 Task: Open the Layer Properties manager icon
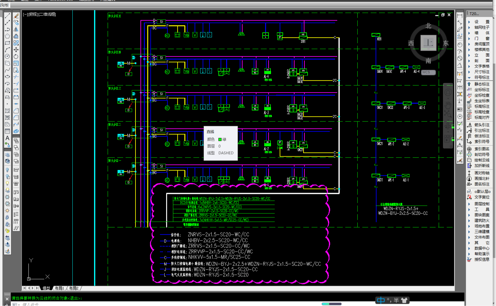pos(7,154)
